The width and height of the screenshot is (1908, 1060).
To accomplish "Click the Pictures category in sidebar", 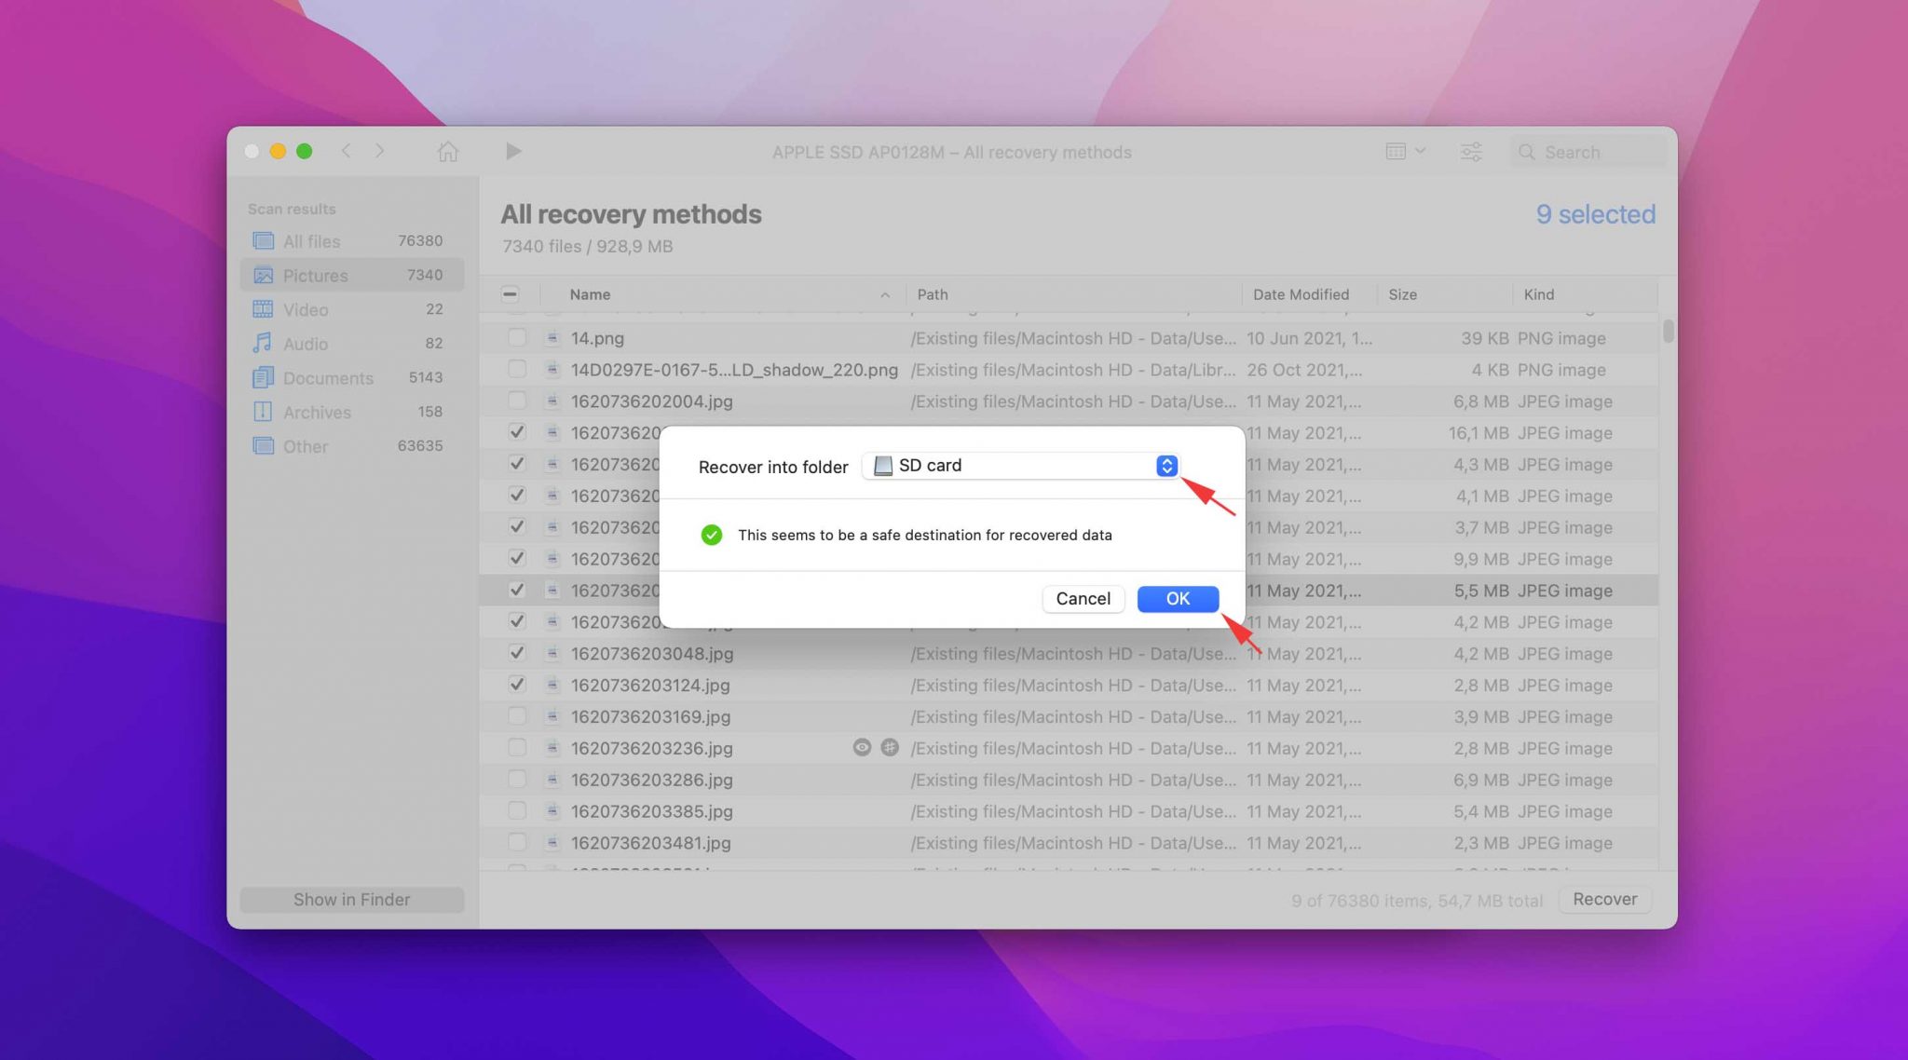I will [x=315, y=276].
